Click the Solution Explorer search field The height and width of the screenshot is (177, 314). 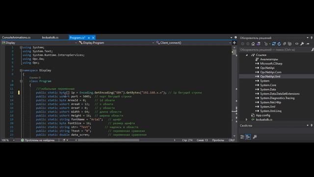[x=275, y=50]
